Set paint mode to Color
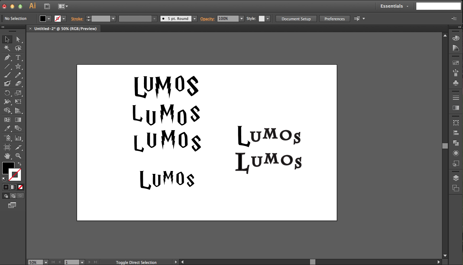The height and width of the screenshot is (265, 463). [x=6, y=187]
